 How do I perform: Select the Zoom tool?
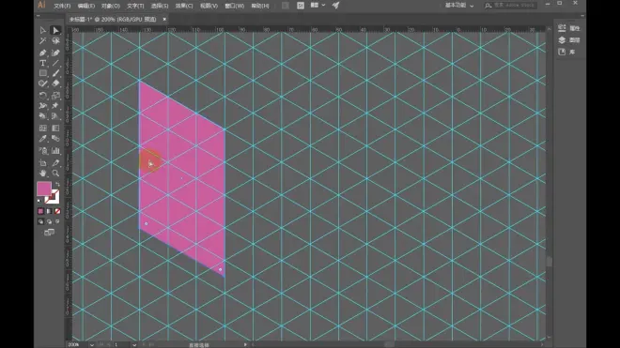click(x=55, y=173)
